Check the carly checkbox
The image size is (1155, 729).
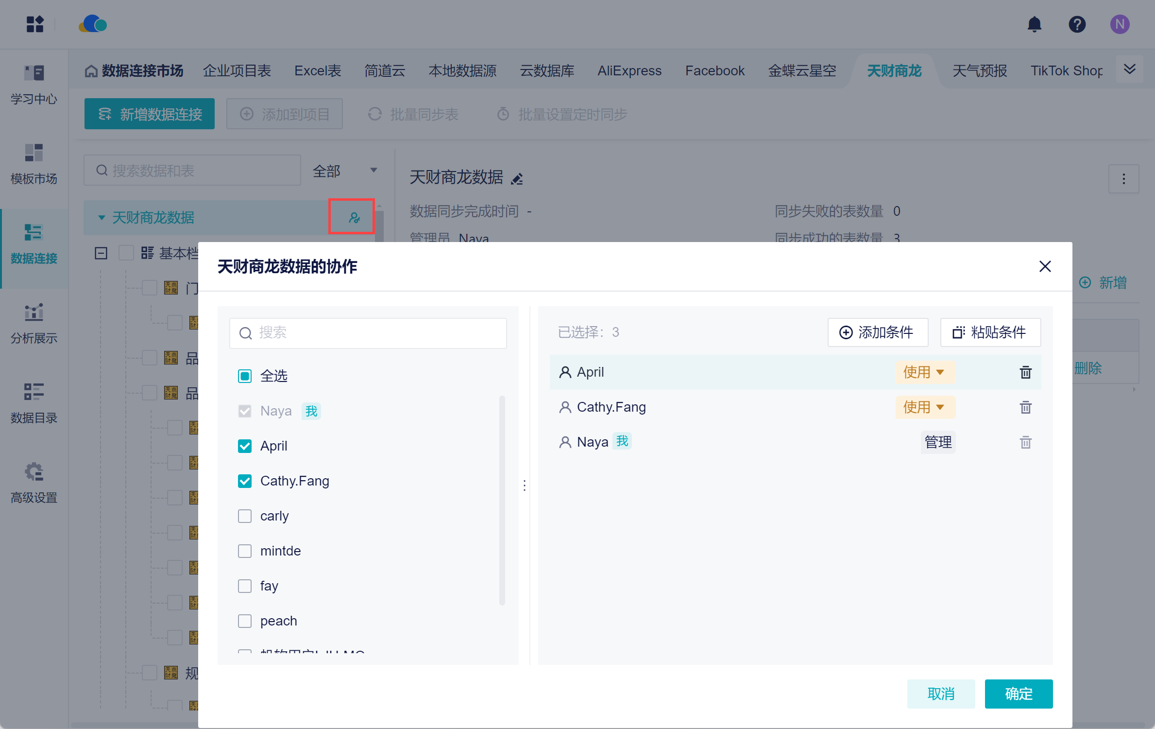(x=245, y=516)
